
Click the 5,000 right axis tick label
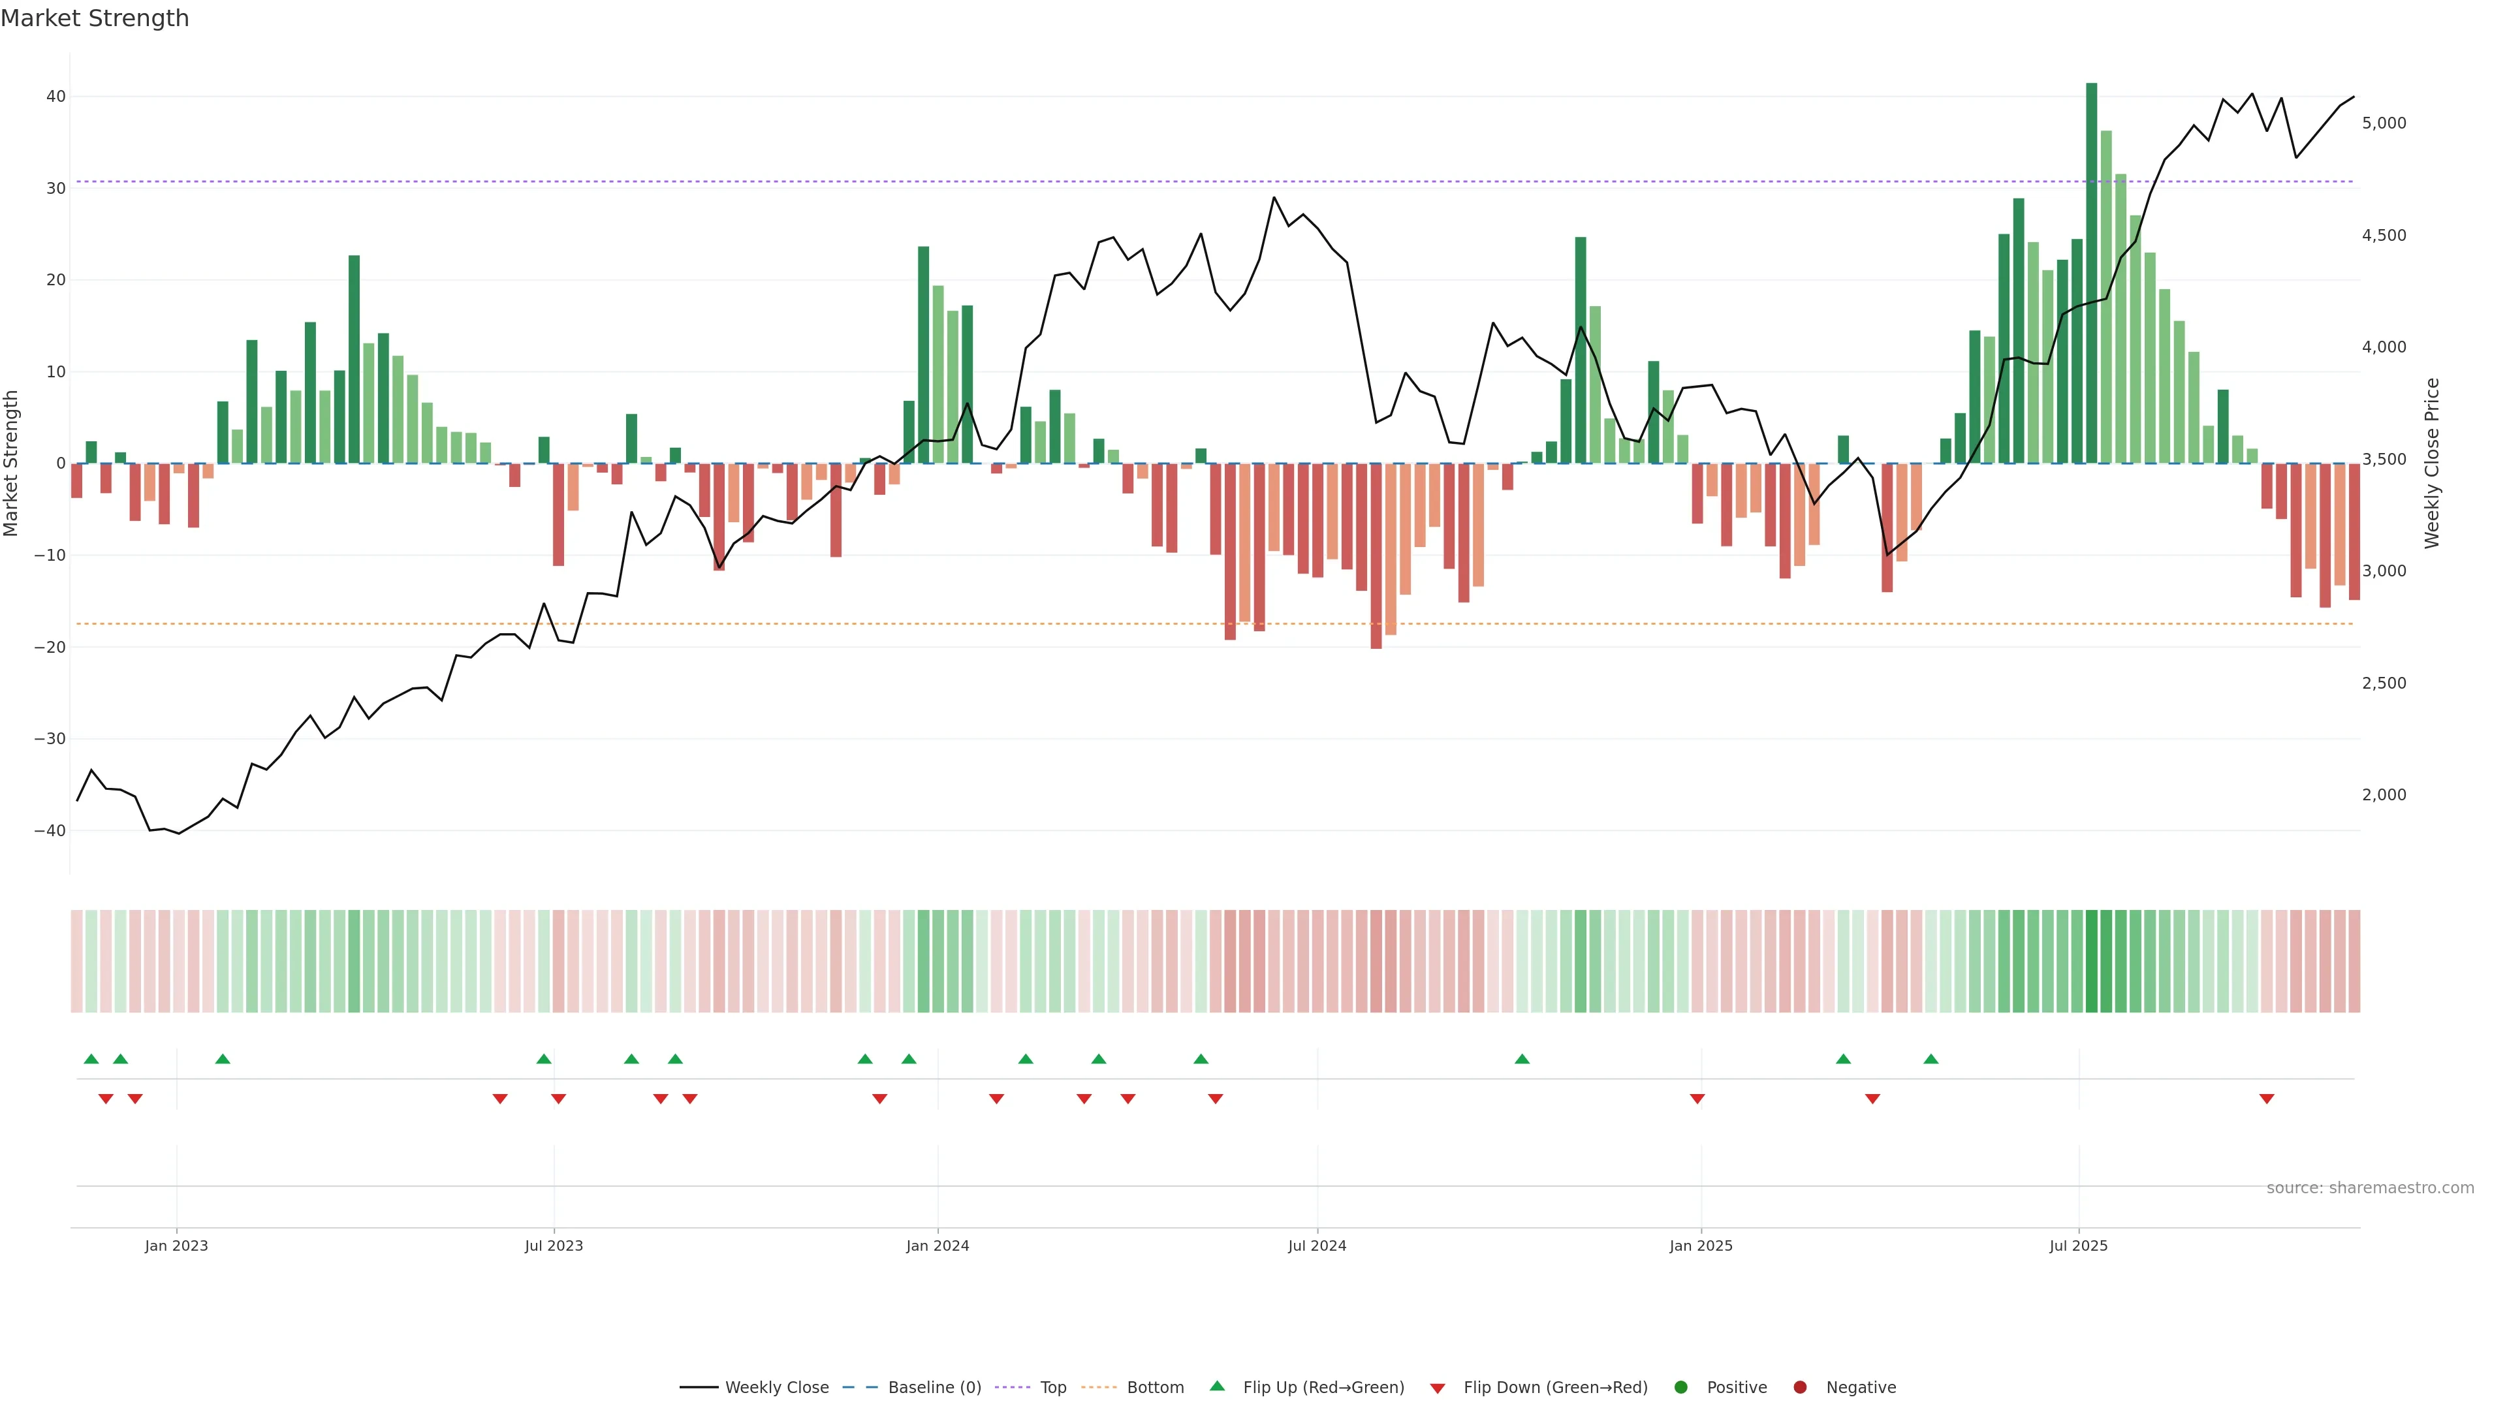pyautogui.click(x=2384, y=123)
